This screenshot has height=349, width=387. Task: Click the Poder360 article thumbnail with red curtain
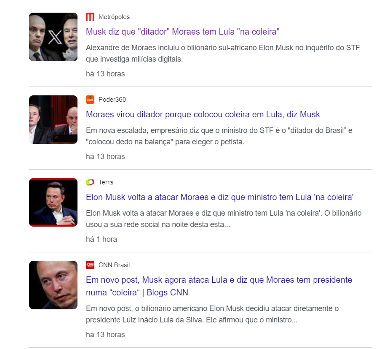pos(53,119)
